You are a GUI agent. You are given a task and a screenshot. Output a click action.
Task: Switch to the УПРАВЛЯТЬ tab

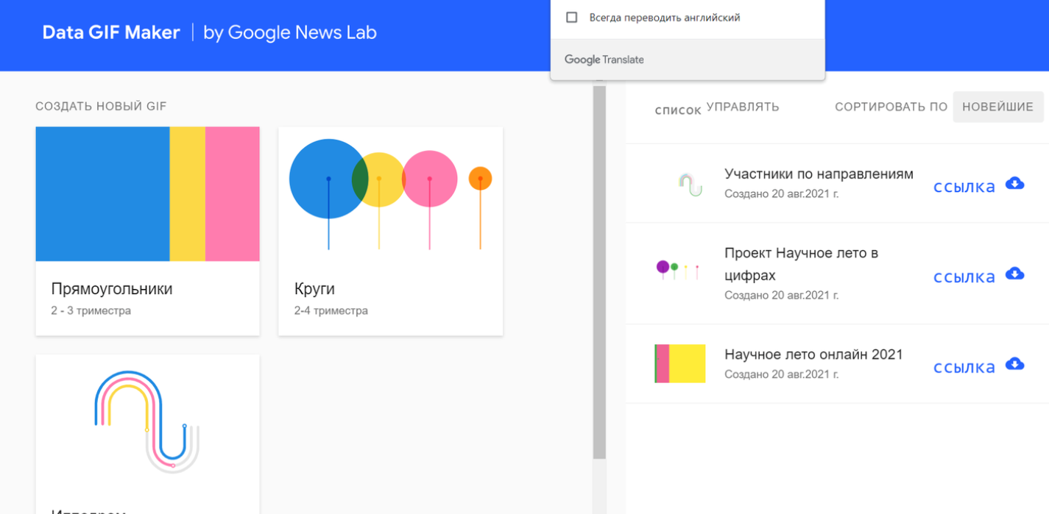pyautogui.click(x=742, y=106)
